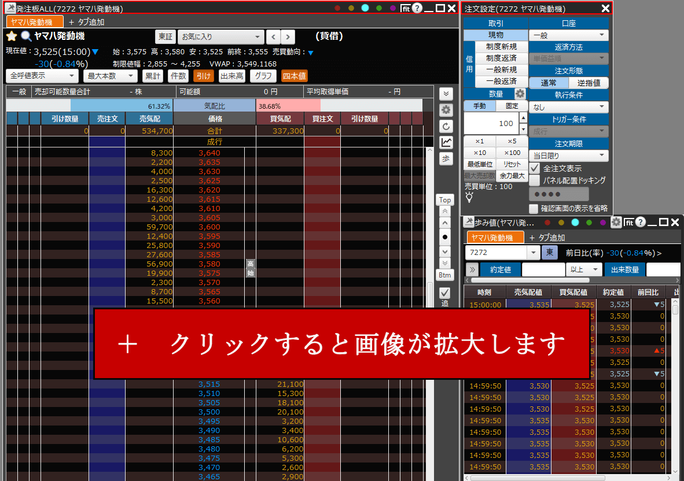Click the 東証 market button

coord(166,37)
